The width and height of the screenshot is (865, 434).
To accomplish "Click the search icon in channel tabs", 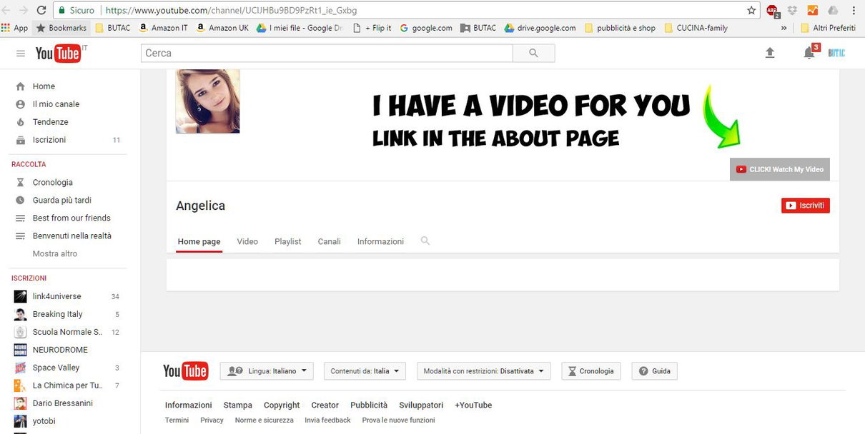I will tap(425, 241).
